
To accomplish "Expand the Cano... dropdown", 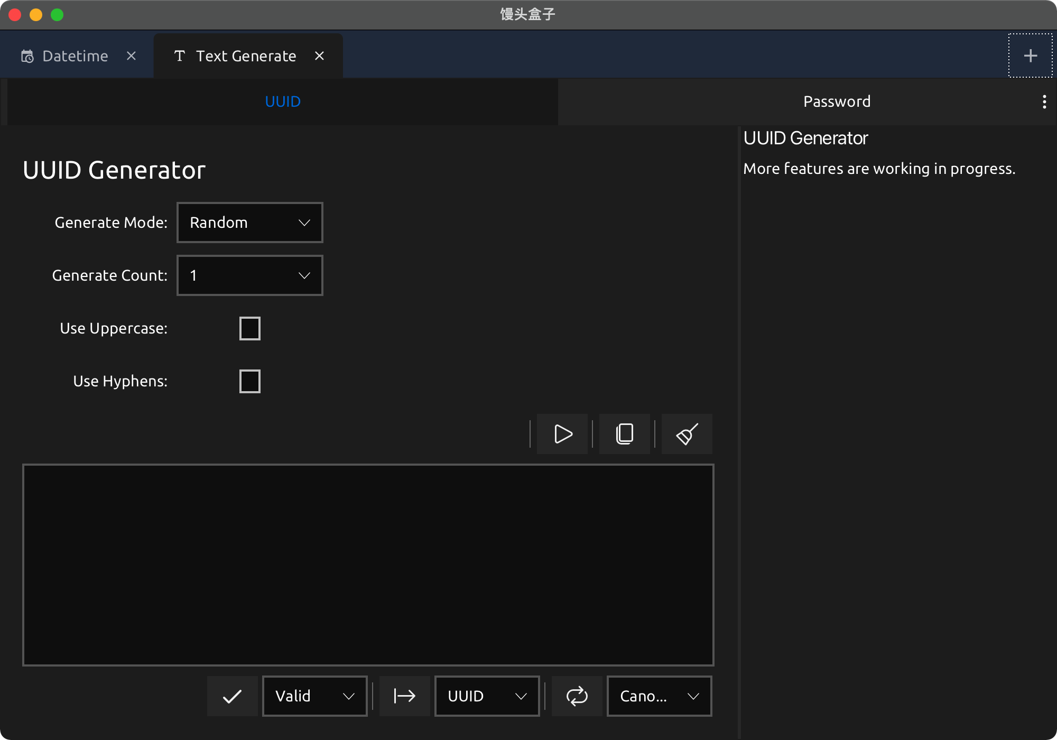I will pos(659,696).
